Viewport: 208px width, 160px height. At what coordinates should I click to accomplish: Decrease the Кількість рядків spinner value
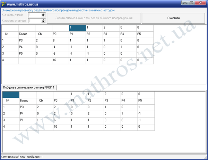pyautogui.click(x=43, y=16)
